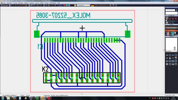
Task: Toggle the checkbox under Einstellungen icons
Action: [166, 20]
